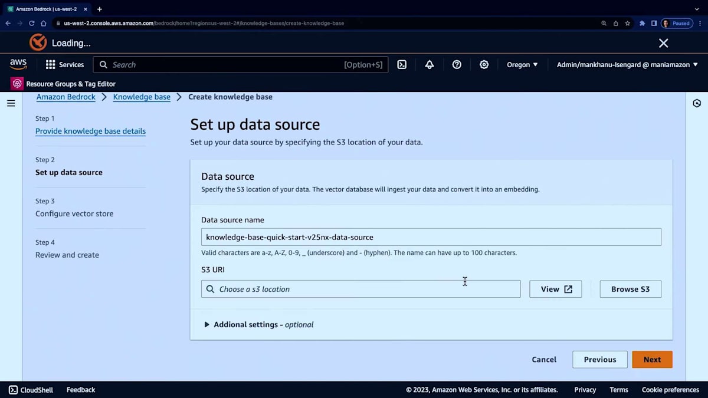Open the notifications bell
The height and width of the screenshot is (398, 708).
click(430, 65)
